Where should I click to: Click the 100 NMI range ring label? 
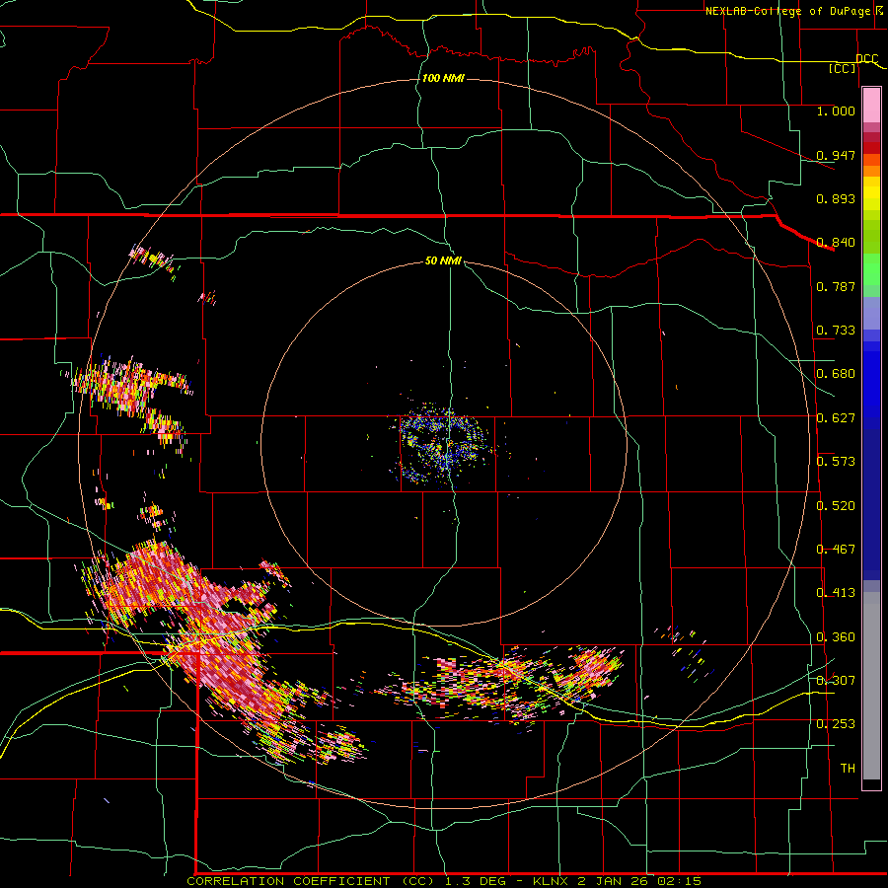click(x=443, y=78)
